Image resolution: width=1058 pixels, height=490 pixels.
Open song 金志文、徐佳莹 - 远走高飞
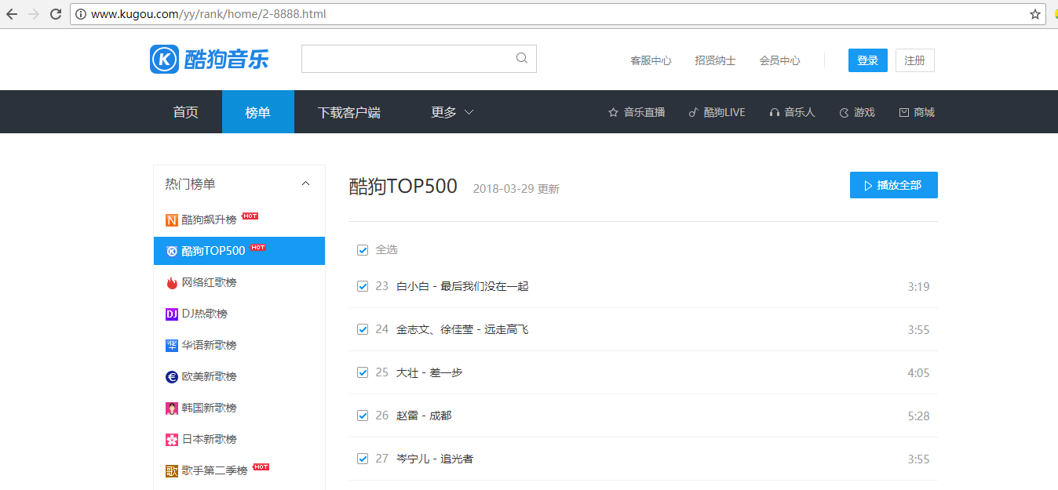463,330
